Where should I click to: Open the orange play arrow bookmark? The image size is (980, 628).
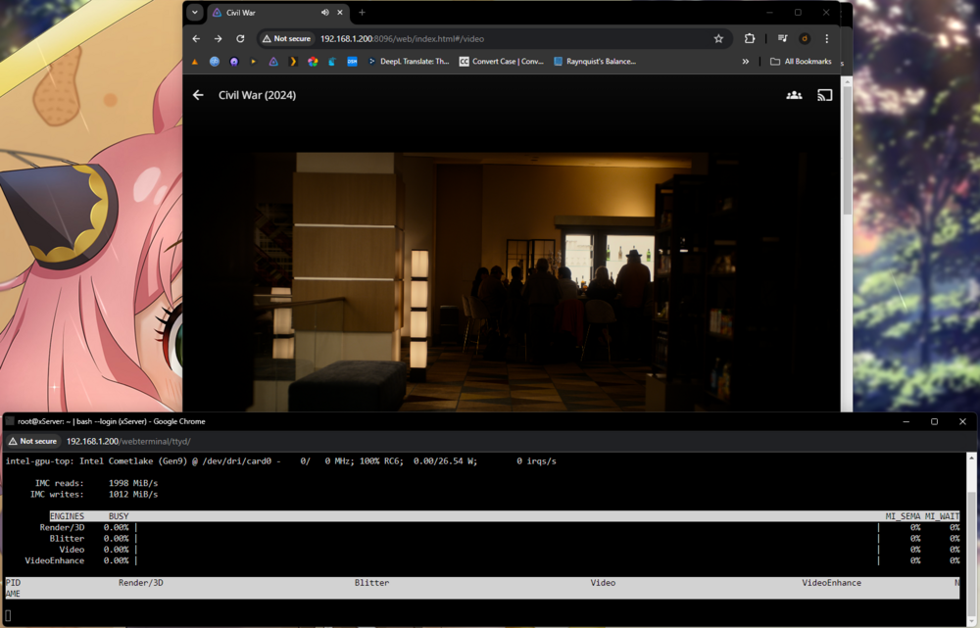254,62
